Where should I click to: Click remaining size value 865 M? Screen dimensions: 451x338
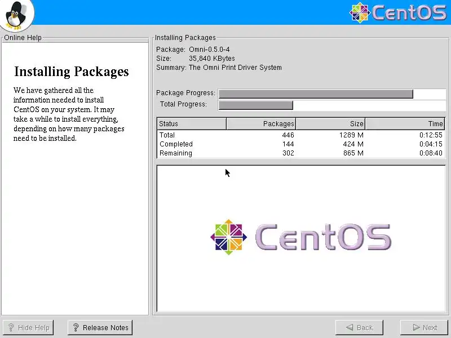(353, 153)
